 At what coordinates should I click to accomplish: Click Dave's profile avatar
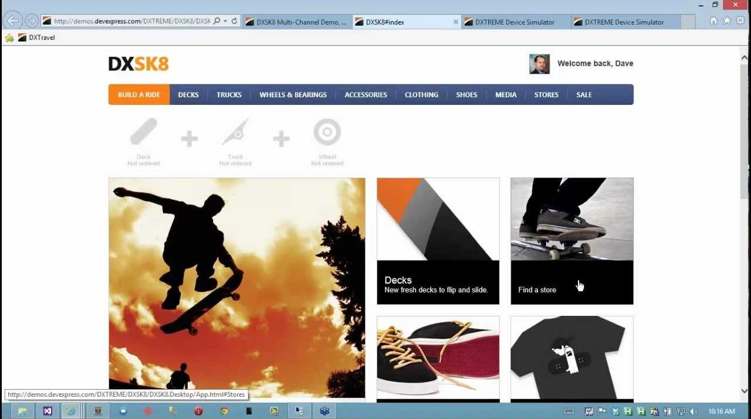click(x=539, y=64)
